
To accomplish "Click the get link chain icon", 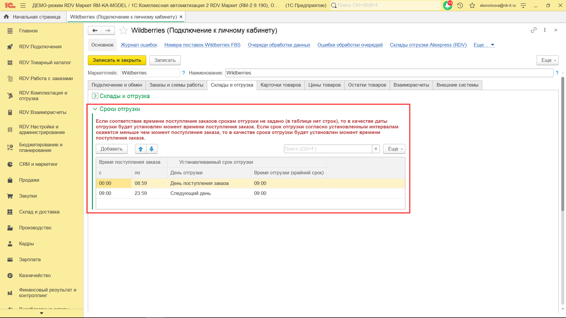I will (534, 30).
